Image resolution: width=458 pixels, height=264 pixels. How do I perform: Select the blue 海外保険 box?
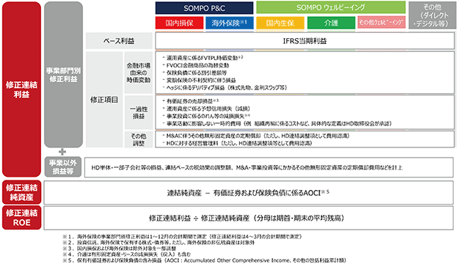[229, 23]
